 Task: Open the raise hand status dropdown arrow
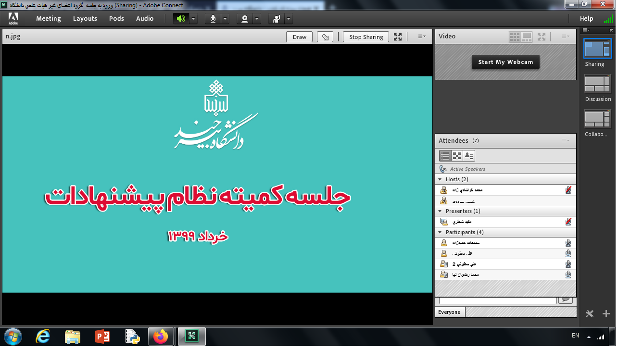click(289, 19)
